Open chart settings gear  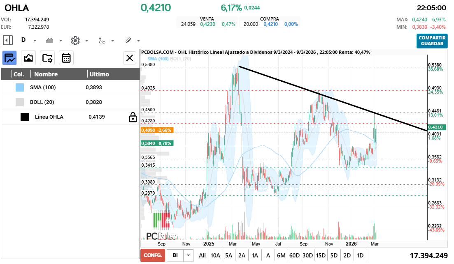pyautogui.click(x=75, y=40)
